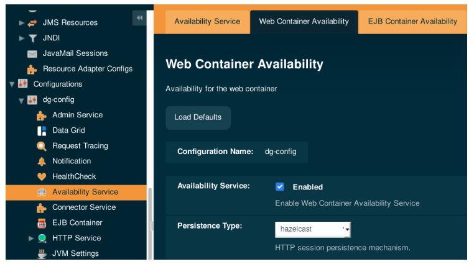The height and width of the screenshot is (264, 474).
Task: Click the EJB Container icon
Action: tap(42, 223)
